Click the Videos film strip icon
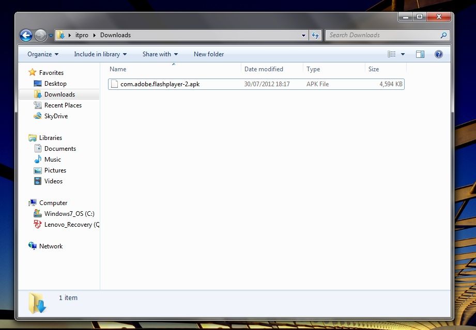 click(38, 181)
